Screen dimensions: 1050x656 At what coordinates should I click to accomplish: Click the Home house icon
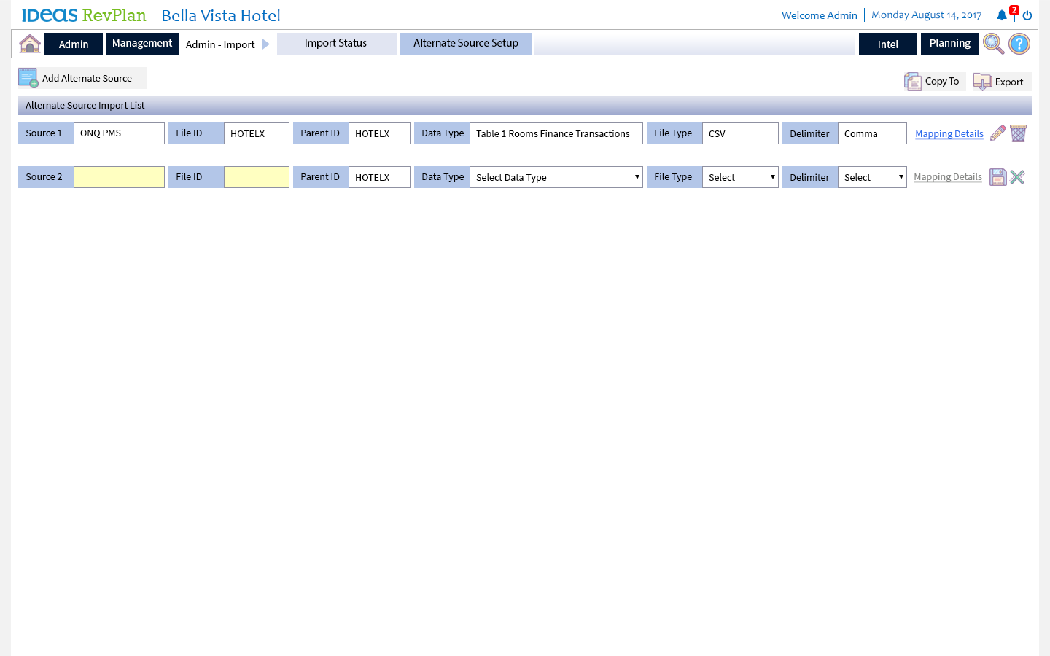tap(30, 44)
